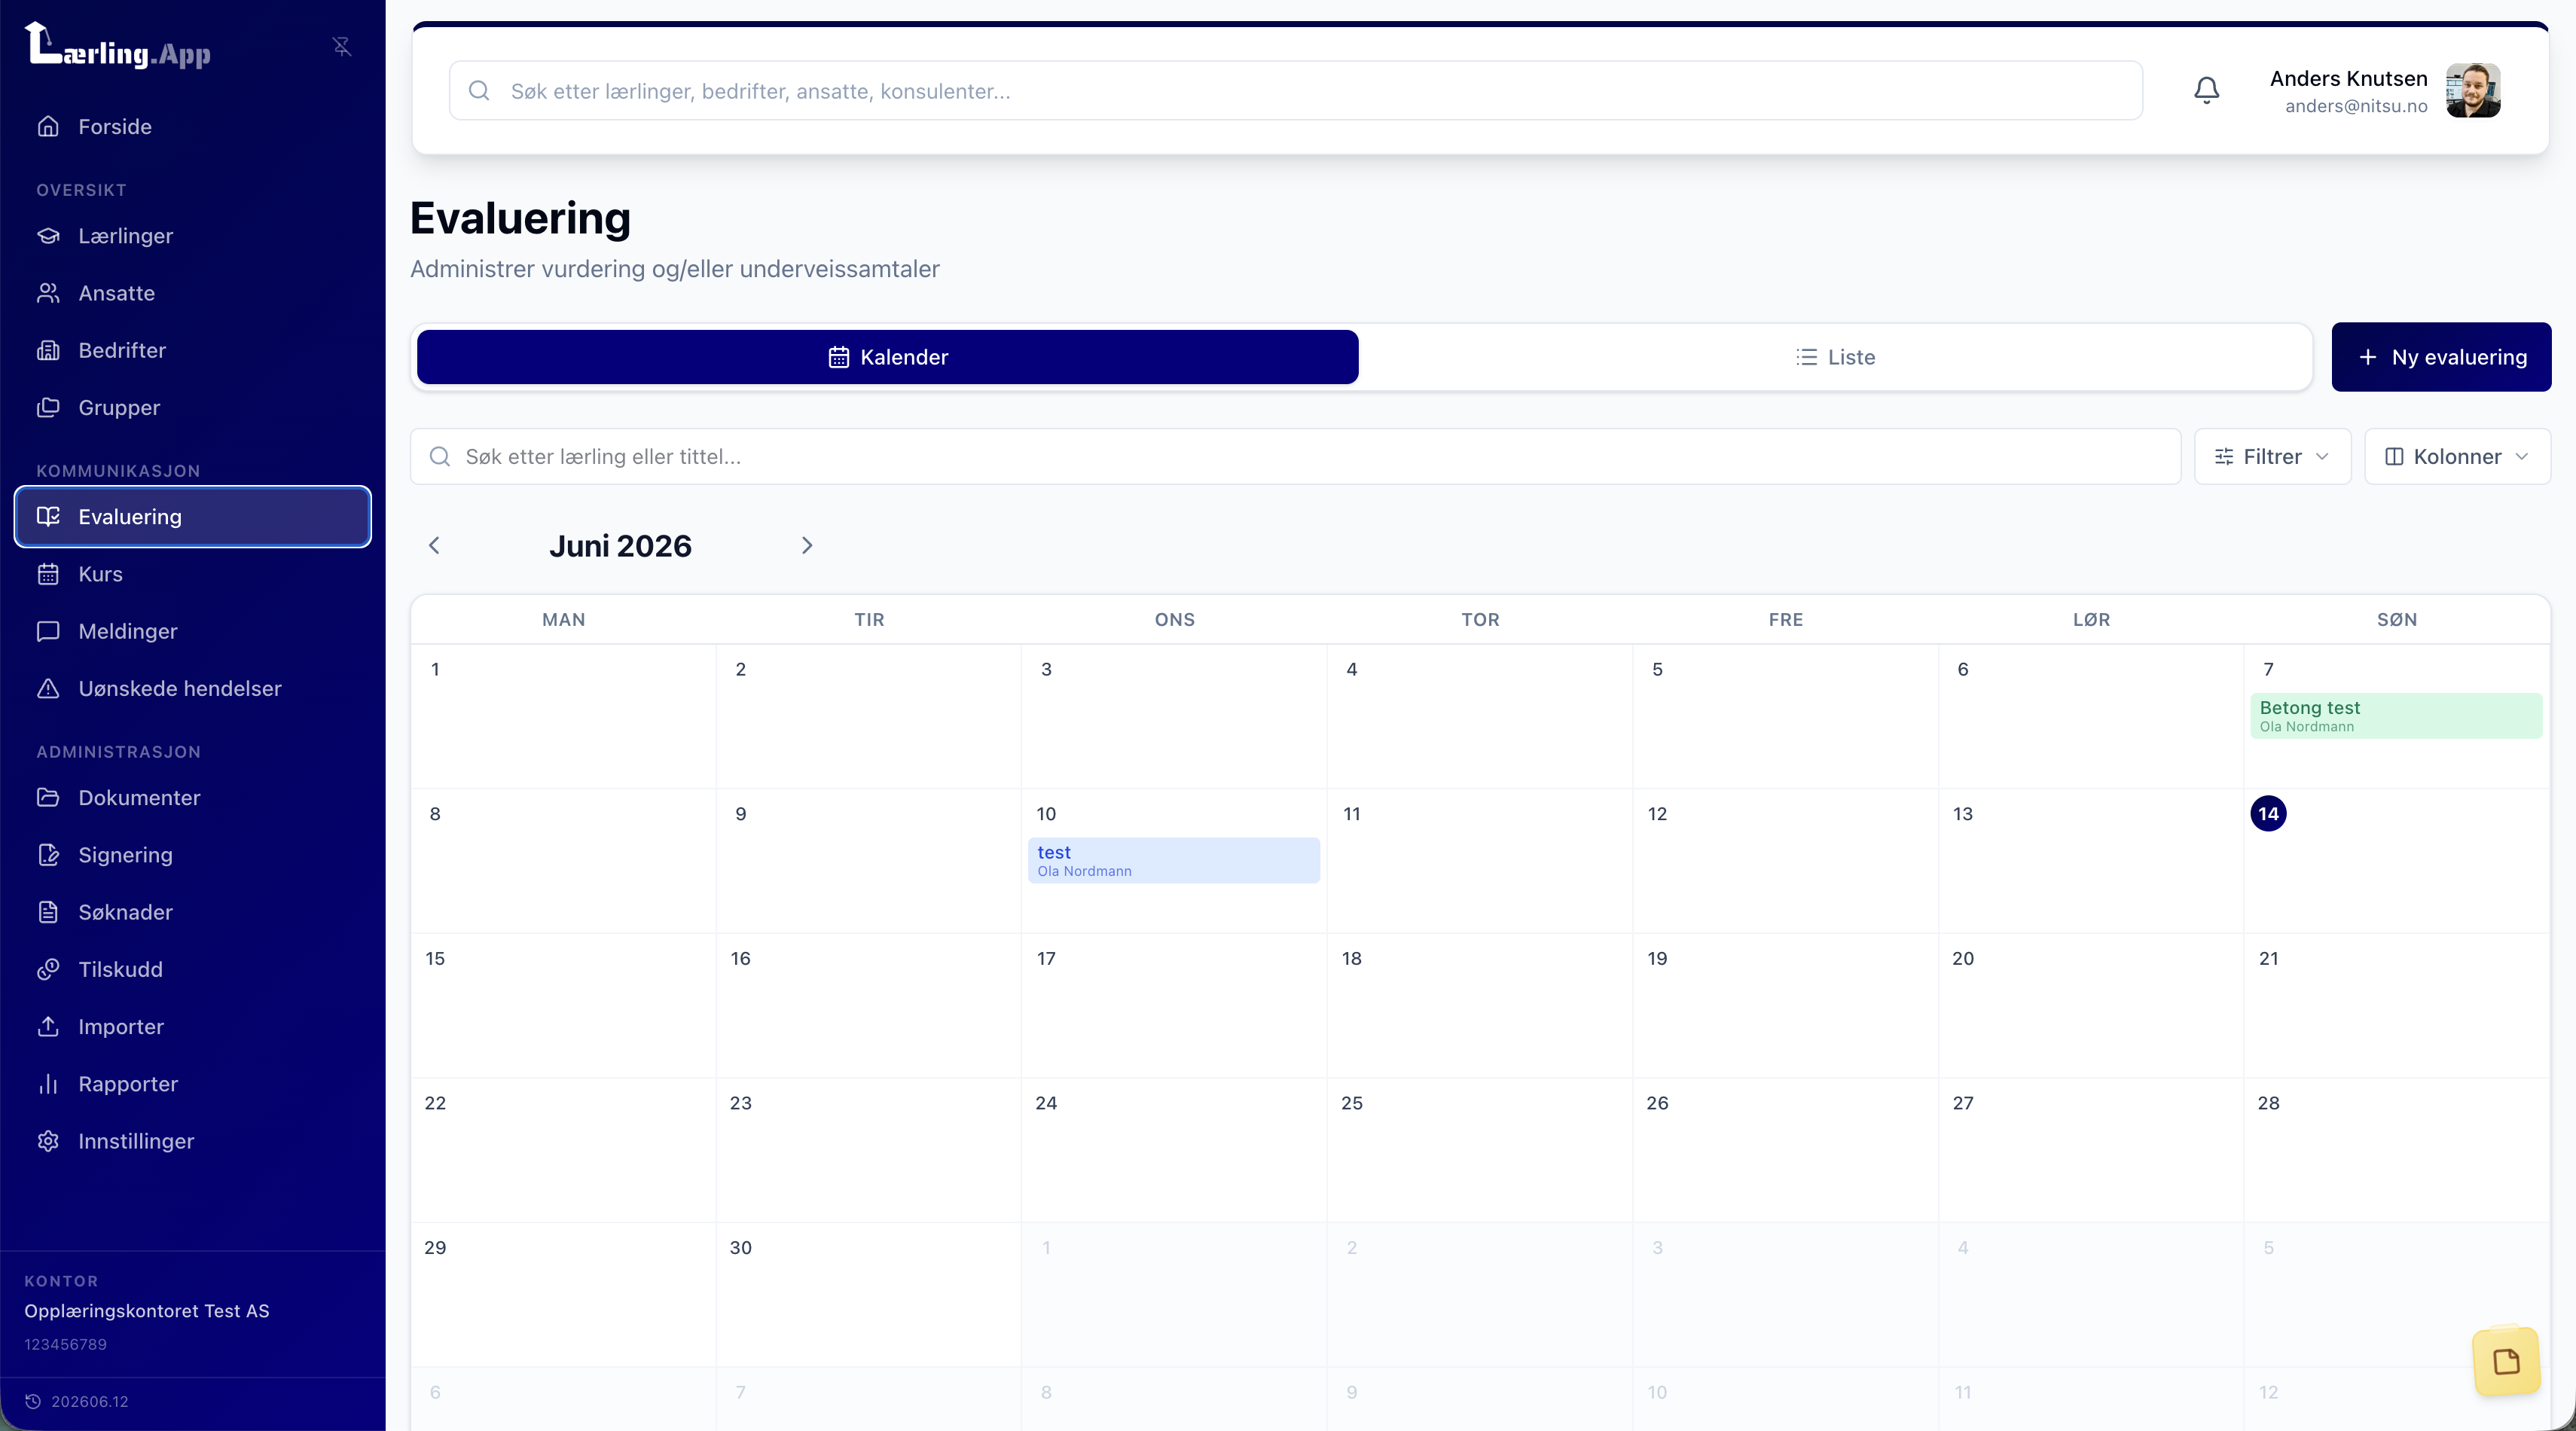Click the Ansatte people icon
Viewport: 2576px width, 1431px height.
(x=48, y=293)
